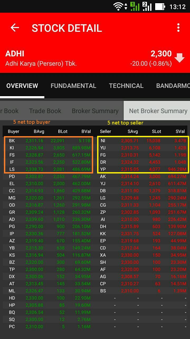Screen dimensions: 190x339
Task: Tap the battery status bar icon
Action: coord(160,6)
